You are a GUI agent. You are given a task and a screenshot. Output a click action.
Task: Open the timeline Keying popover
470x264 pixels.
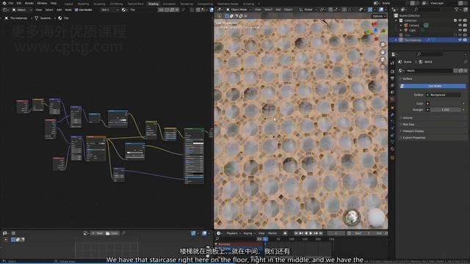(x=249, y=233)
